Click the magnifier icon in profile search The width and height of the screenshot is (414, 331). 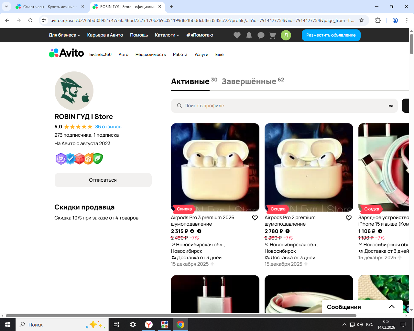point(180,106)
